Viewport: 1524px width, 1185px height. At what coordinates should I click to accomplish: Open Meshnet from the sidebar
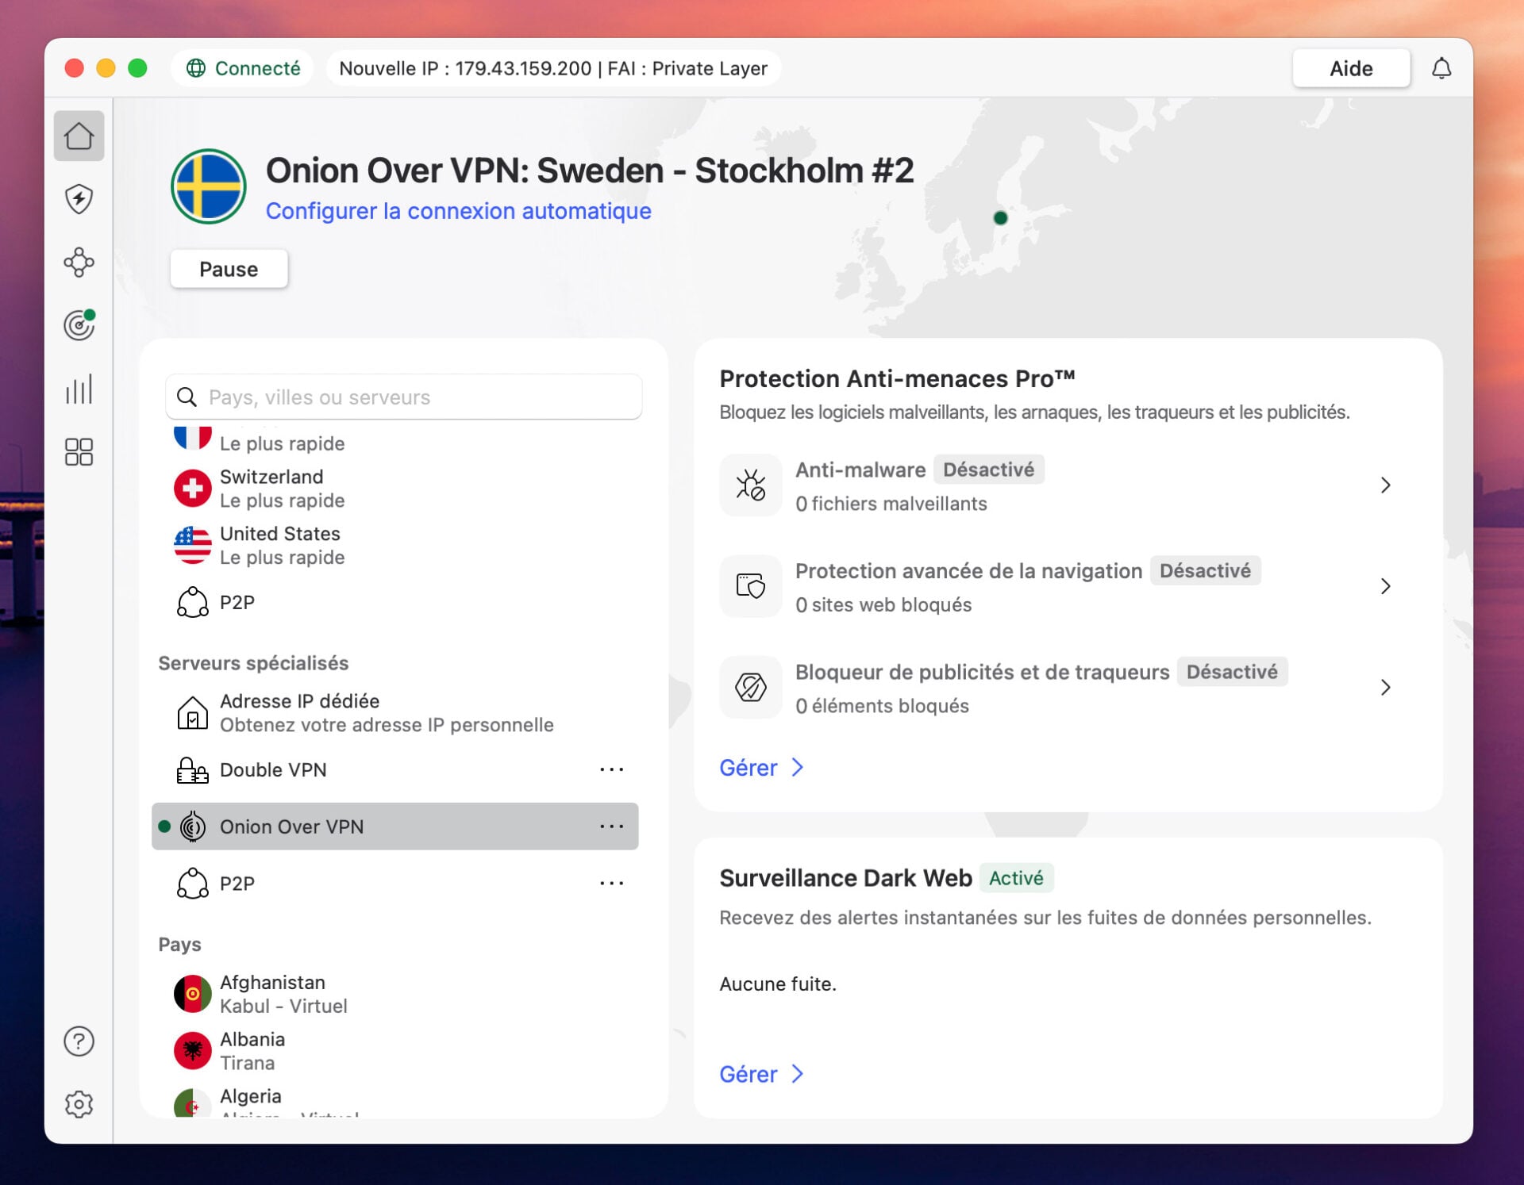(79, 263)
